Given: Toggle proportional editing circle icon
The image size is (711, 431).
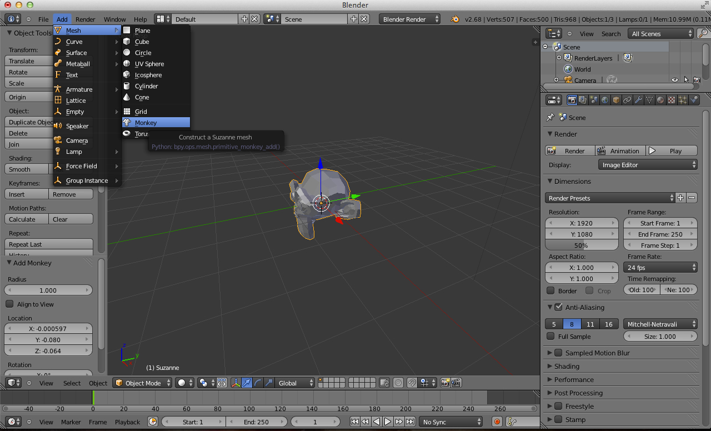Looking at the screenshot, I should pyautogui.click(x=398, y=383).
